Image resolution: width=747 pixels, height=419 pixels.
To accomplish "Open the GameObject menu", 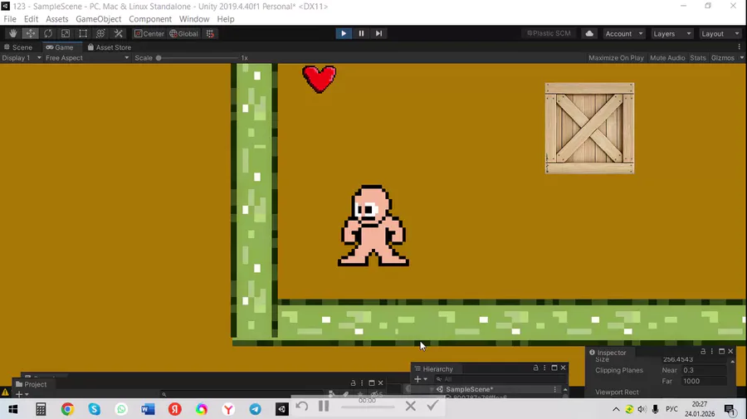I will click(99, 19).
